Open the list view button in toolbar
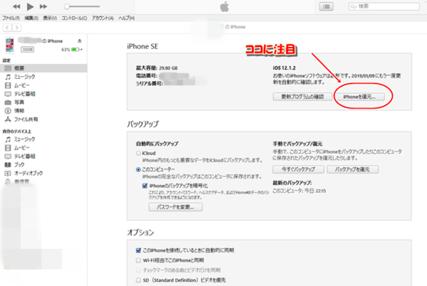The height and width of the screenshot is (286, 427). point(326,6)
